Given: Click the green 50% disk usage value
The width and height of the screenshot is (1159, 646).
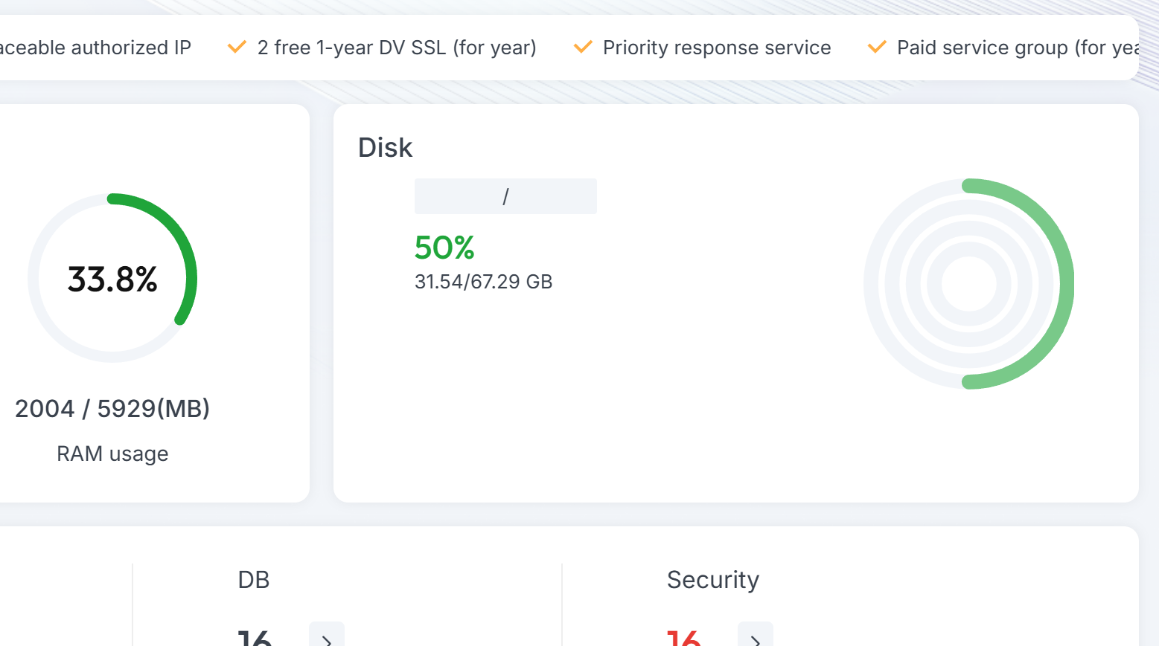Looking at the screenshot, I should click(444, 248).
